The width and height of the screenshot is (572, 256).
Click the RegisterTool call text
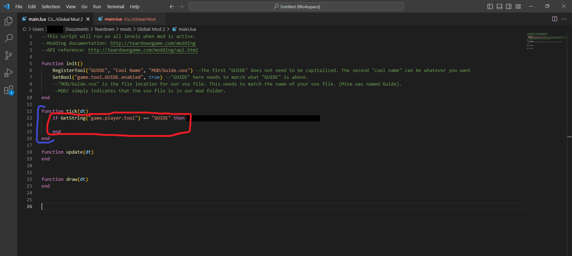[x=123, y=71]
